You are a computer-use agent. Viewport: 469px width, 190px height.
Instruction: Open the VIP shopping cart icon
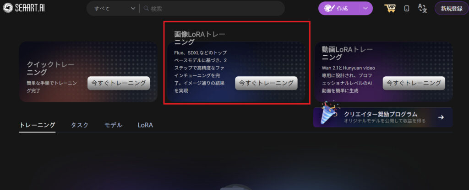[390, 8]
